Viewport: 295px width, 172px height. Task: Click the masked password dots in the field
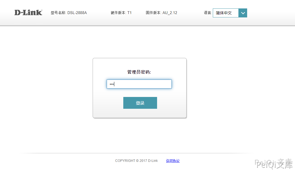click(x=111, y=84)
